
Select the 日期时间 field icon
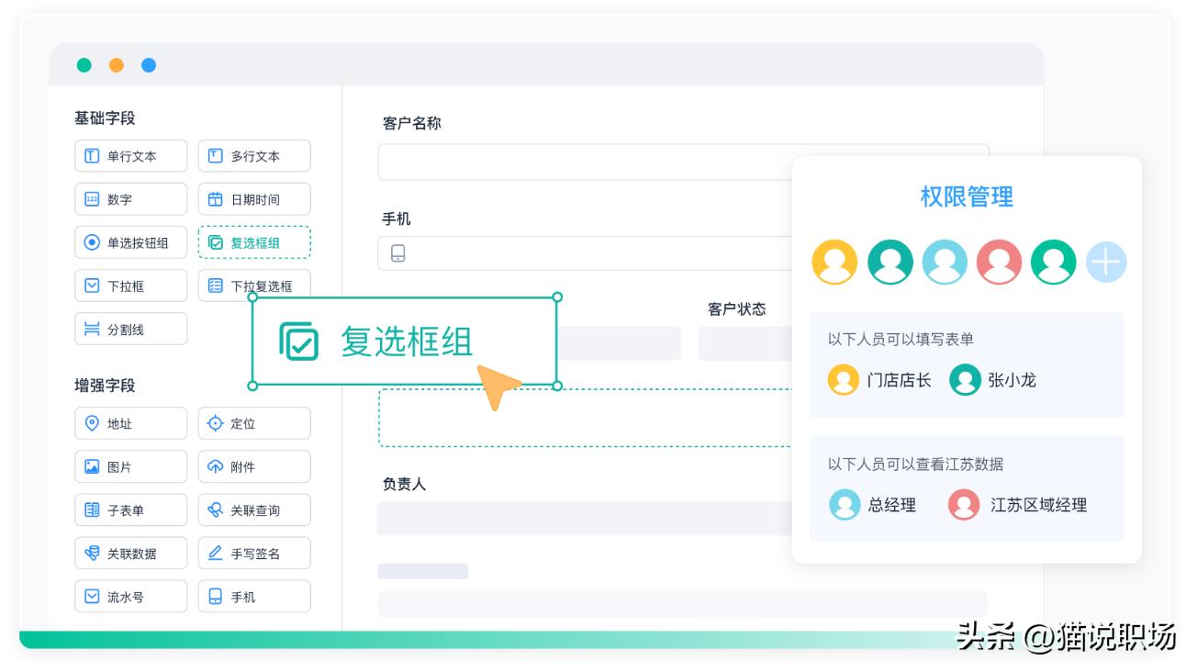[253, 199]
